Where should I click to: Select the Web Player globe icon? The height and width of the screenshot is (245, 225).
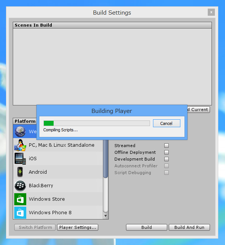20,131
